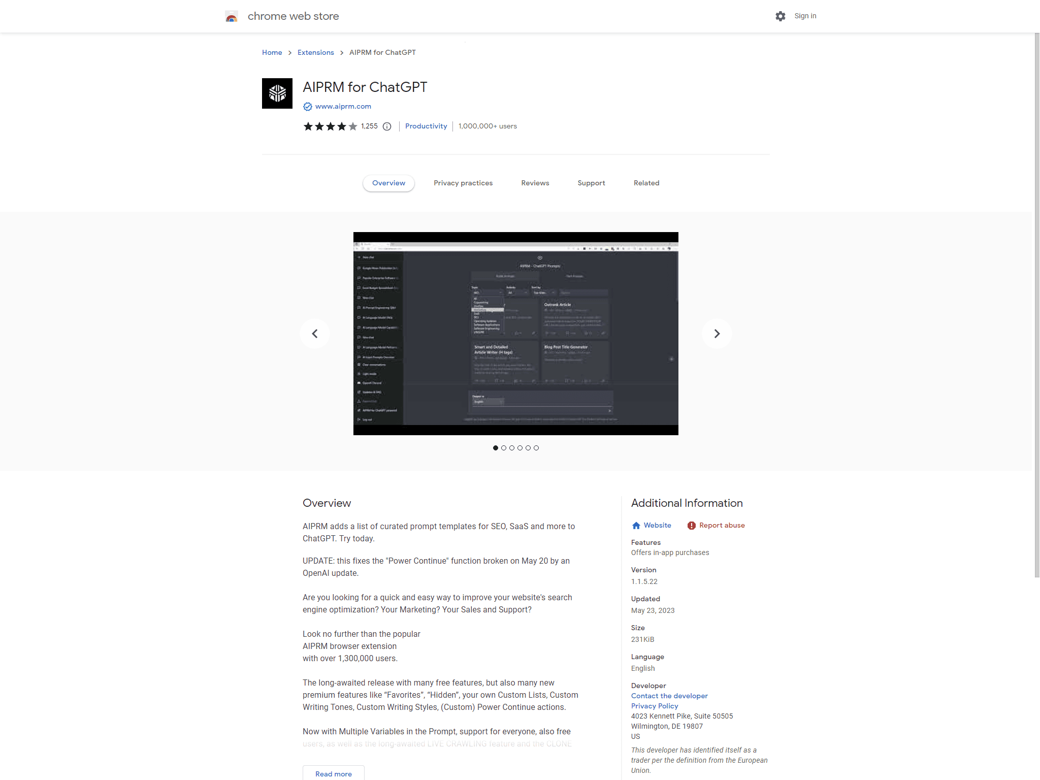The image size is (1040, 780).
Task: Click the size value 231KiB
Action: point(643,640)
